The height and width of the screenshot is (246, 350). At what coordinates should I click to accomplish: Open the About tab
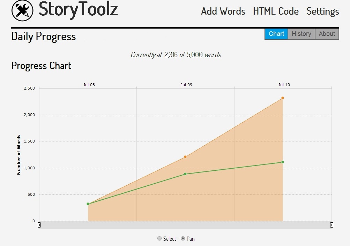point(327,34)
